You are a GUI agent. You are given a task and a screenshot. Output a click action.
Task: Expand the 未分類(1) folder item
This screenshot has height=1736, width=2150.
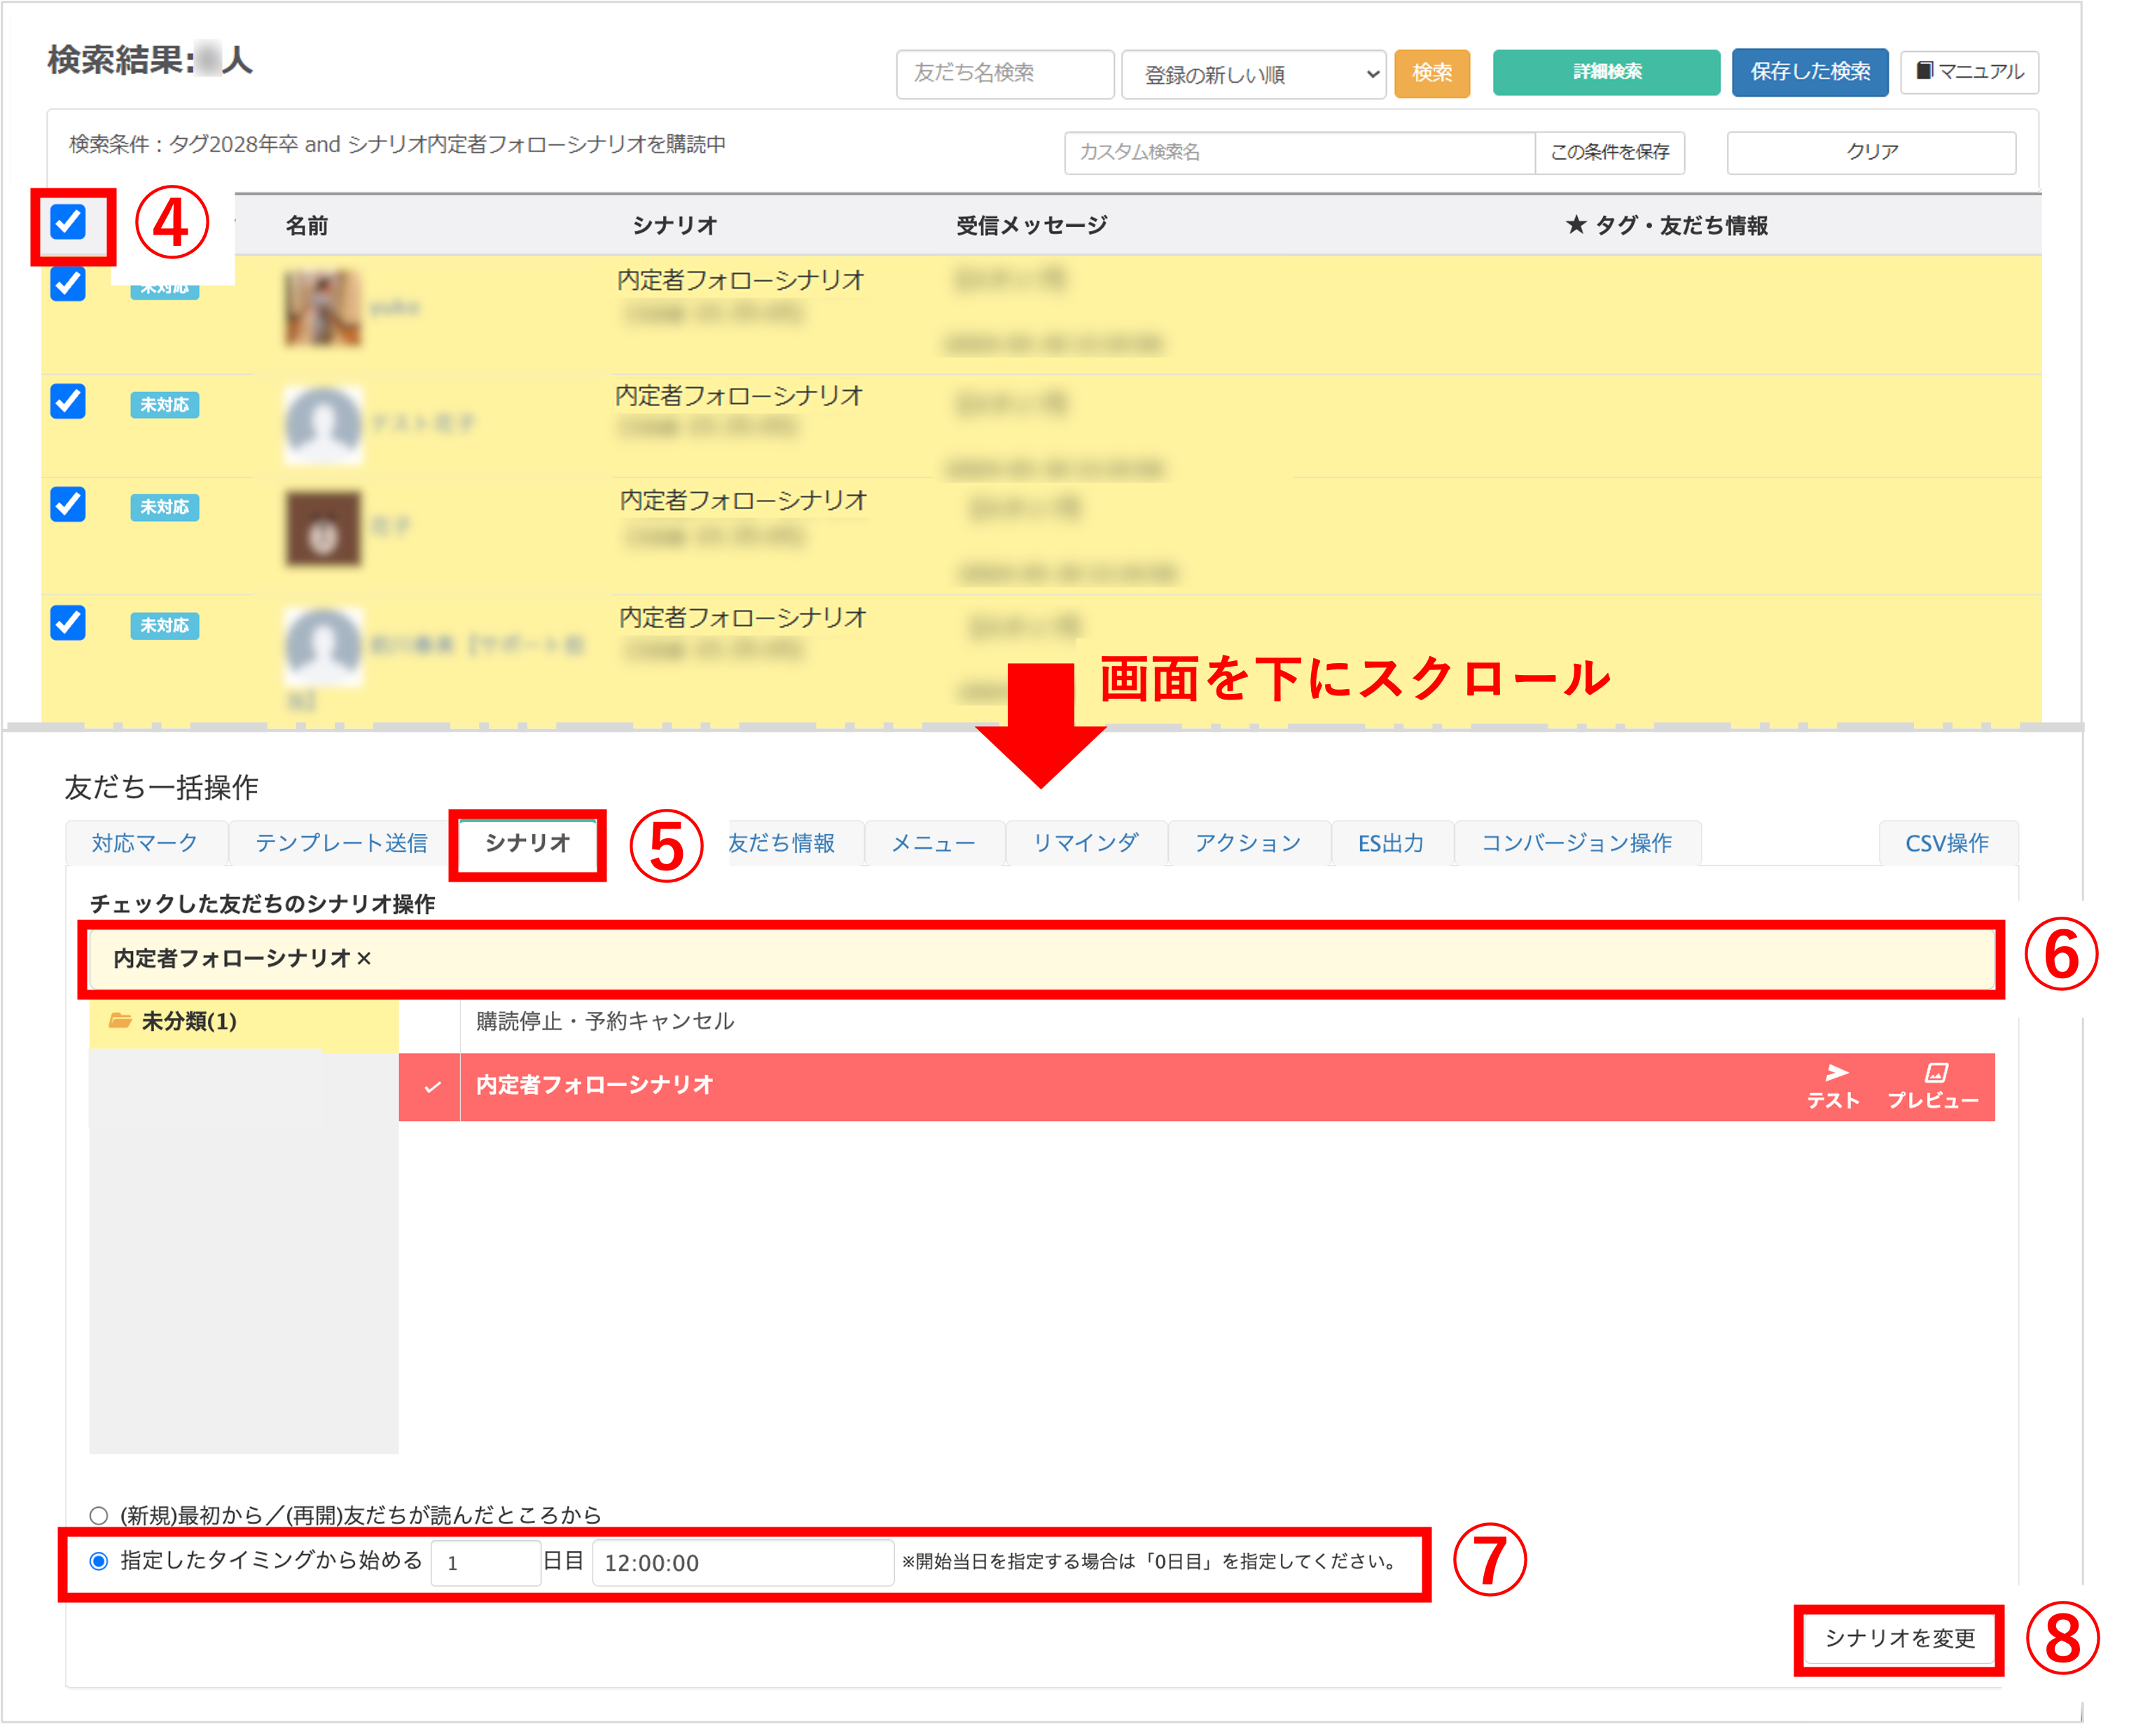(x=189, y=1022)
